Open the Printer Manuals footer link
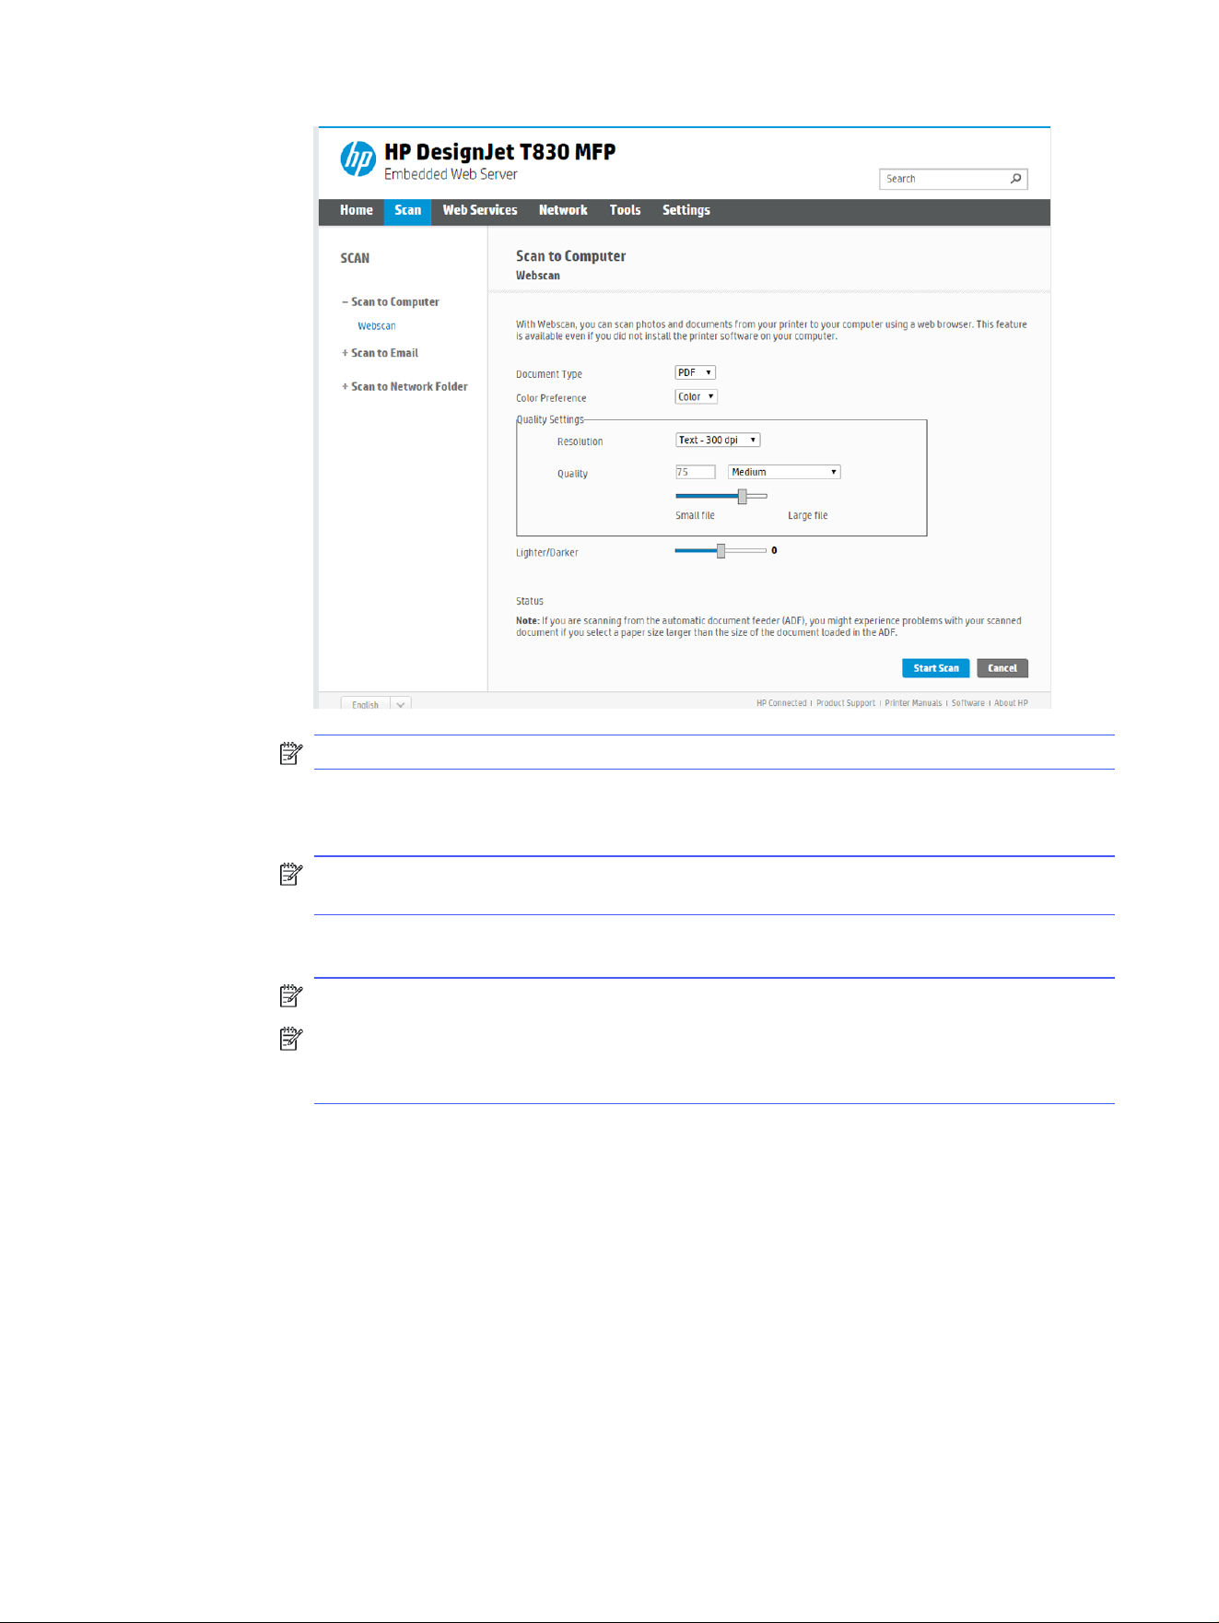The height and width of the screenshot is (1623, 1219). pyautogui.click(x=913, y=703)
